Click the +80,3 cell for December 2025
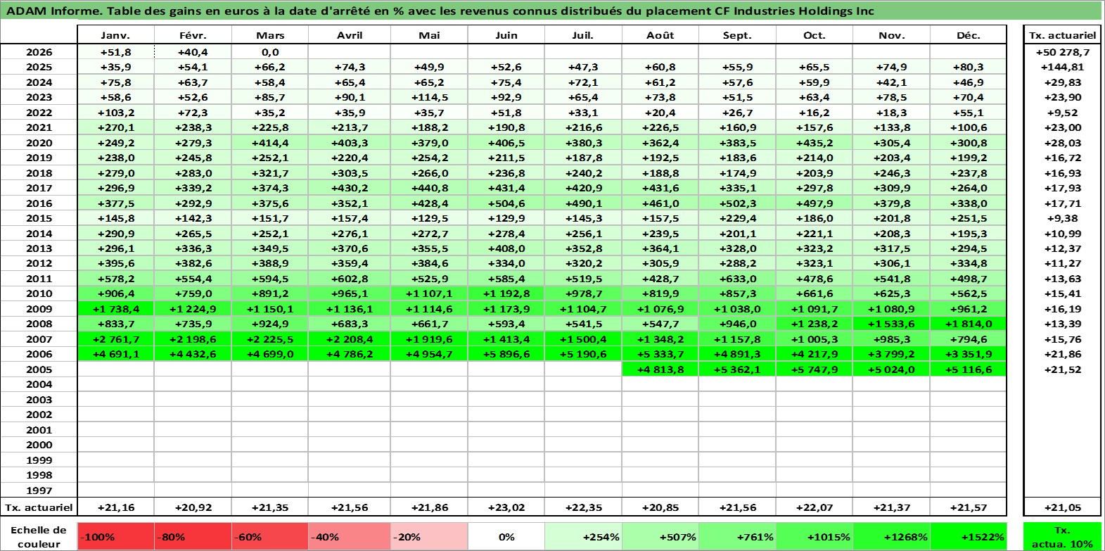The height and width of the screenshot is (551, 1105). click(968, 67)
